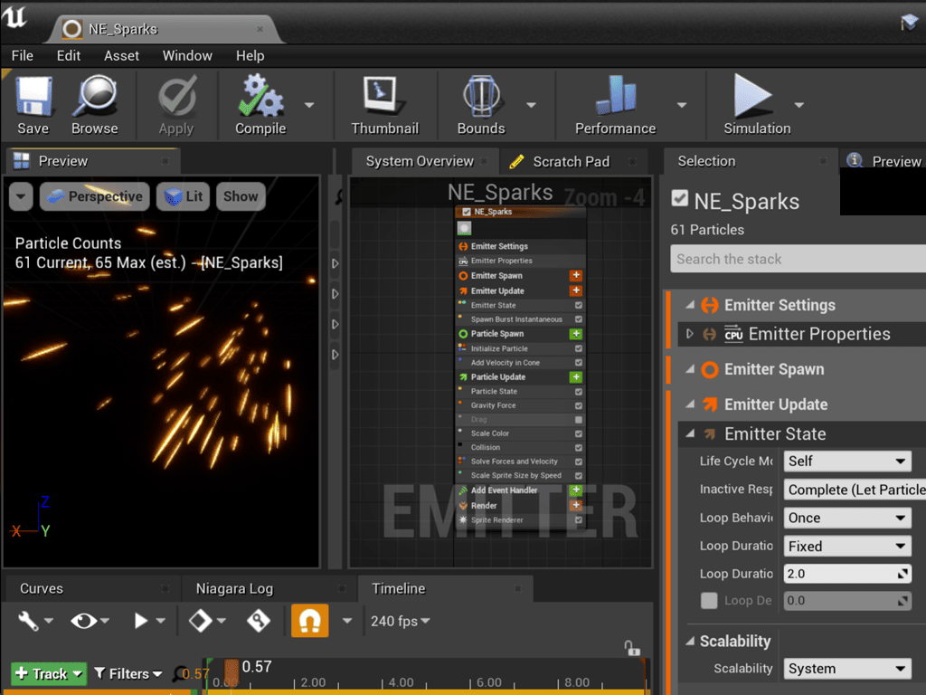Toggle NE_Sparks checkbox in emitter node header

pyautogui.click(x=467, y=212)
